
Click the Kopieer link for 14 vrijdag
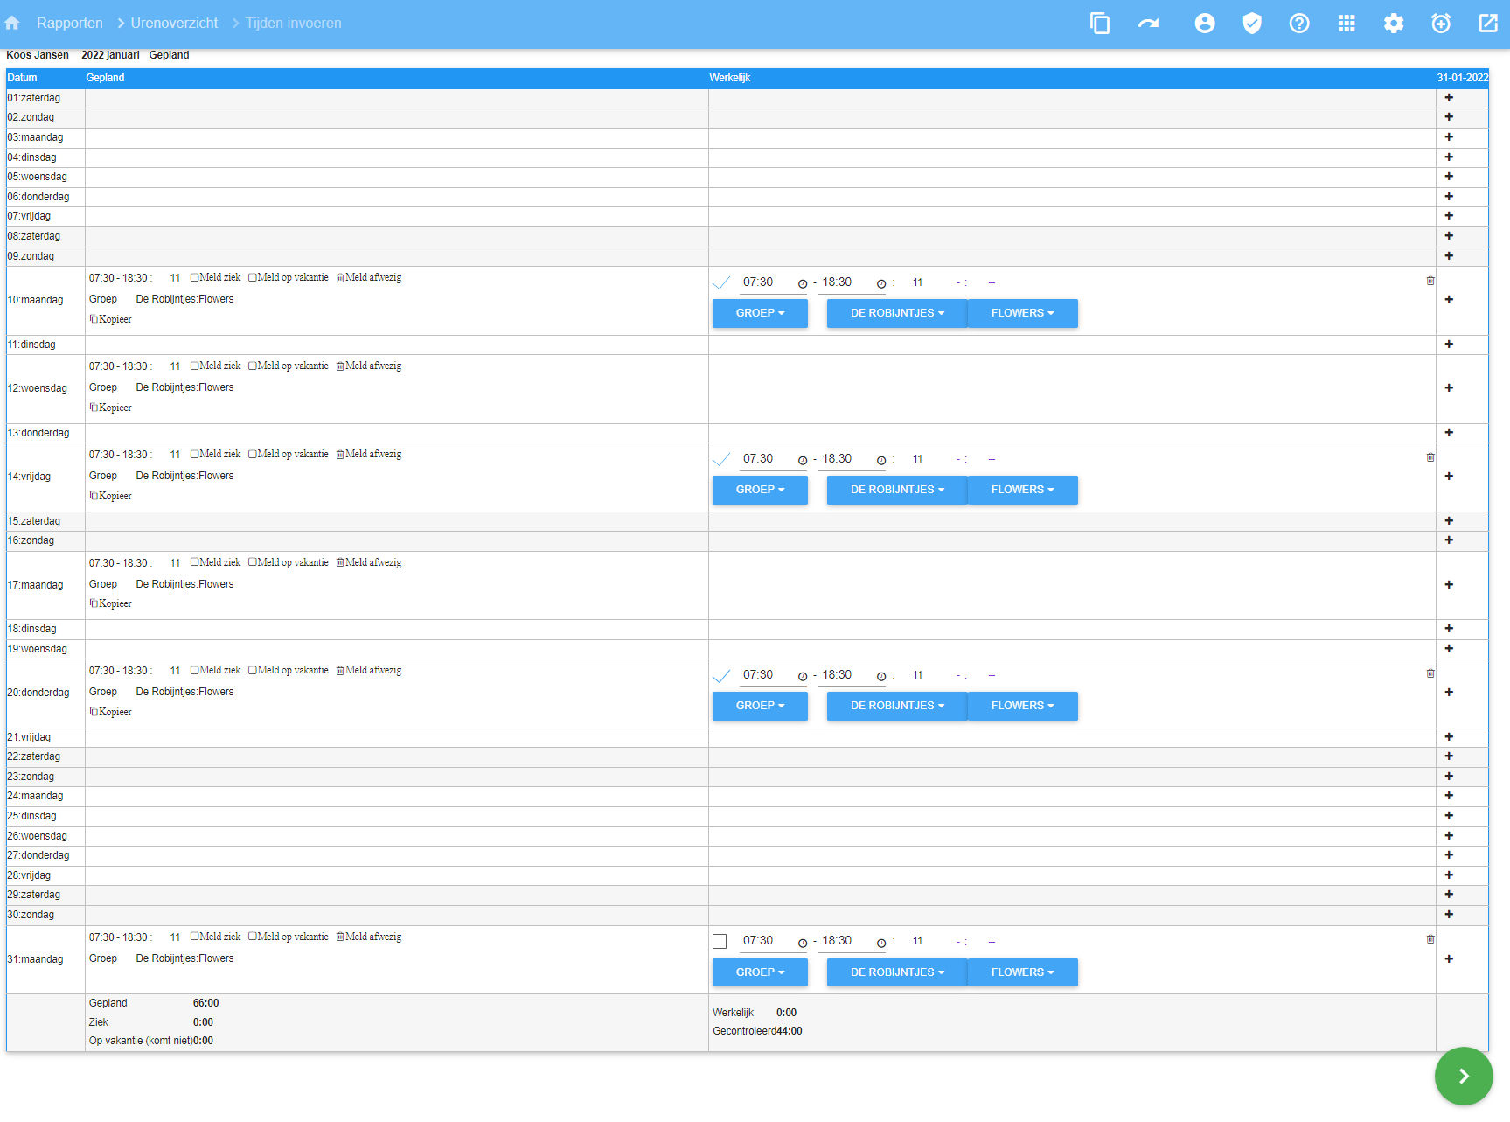[x=111, y=496]
